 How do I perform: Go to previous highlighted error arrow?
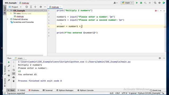pos(161,11)
